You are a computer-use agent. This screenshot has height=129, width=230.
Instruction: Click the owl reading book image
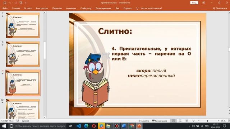pyautogui.click(x=96, y=80)
